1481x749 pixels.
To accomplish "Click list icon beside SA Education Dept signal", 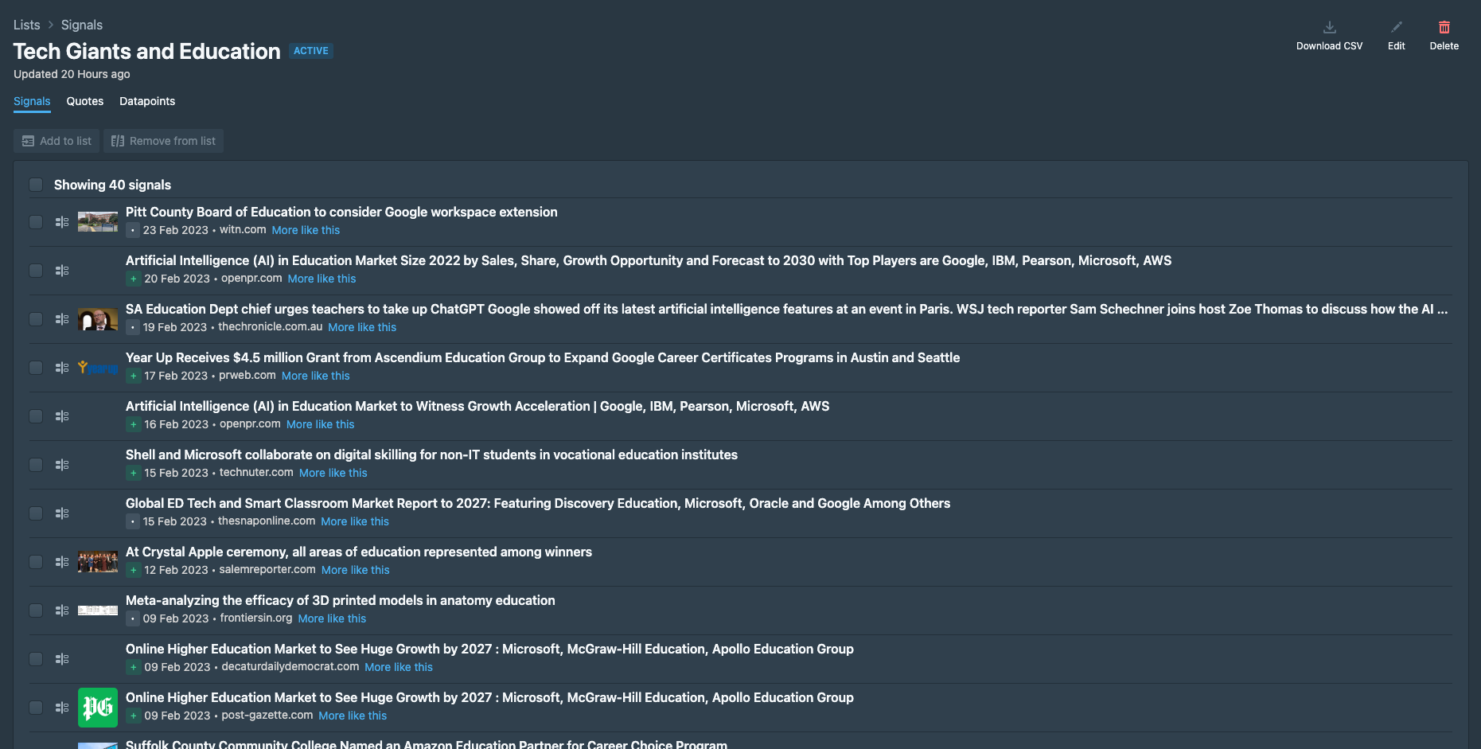I will (x=62, y=319).
